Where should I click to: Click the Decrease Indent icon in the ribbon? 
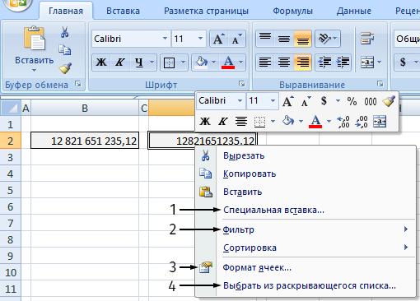click(x=324, y=63)
